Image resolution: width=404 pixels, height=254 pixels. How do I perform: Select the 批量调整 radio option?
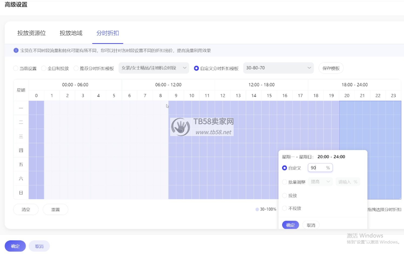[284, 182]
